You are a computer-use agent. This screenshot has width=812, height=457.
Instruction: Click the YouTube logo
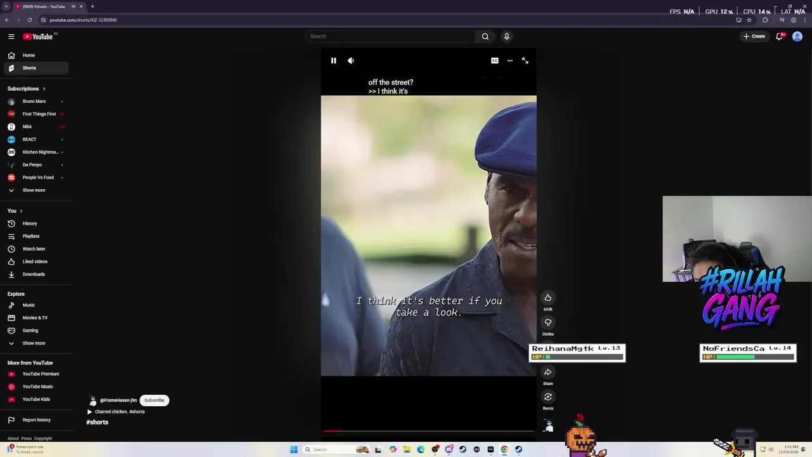(39, 36)
